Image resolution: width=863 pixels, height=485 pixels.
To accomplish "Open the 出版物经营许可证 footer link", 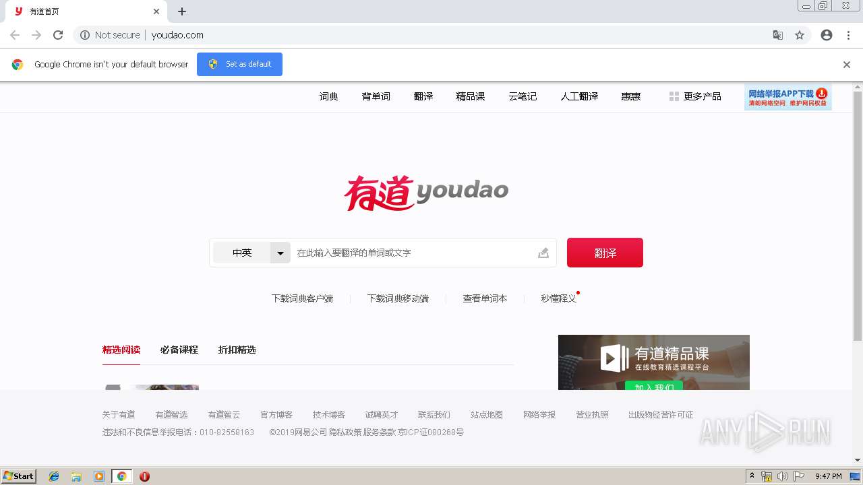I will (x=661, y=415).
